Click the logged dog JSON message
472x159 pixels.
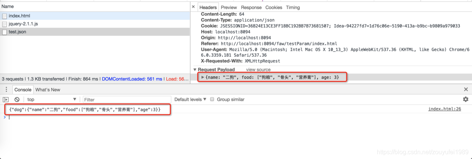(x=85, y=109)
